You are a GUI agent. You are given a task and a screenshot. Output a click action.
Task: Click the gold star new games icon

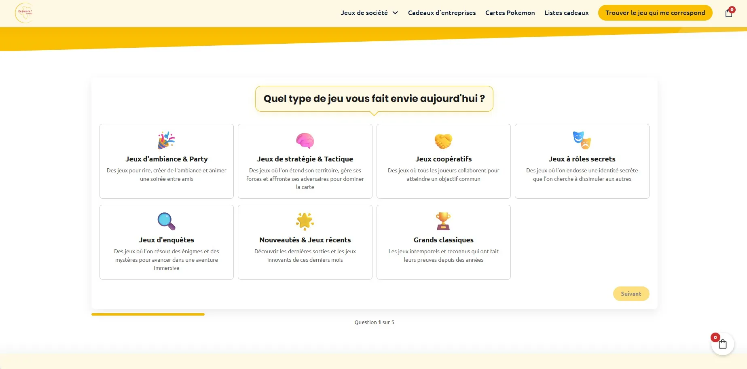(x=305, y=221)
